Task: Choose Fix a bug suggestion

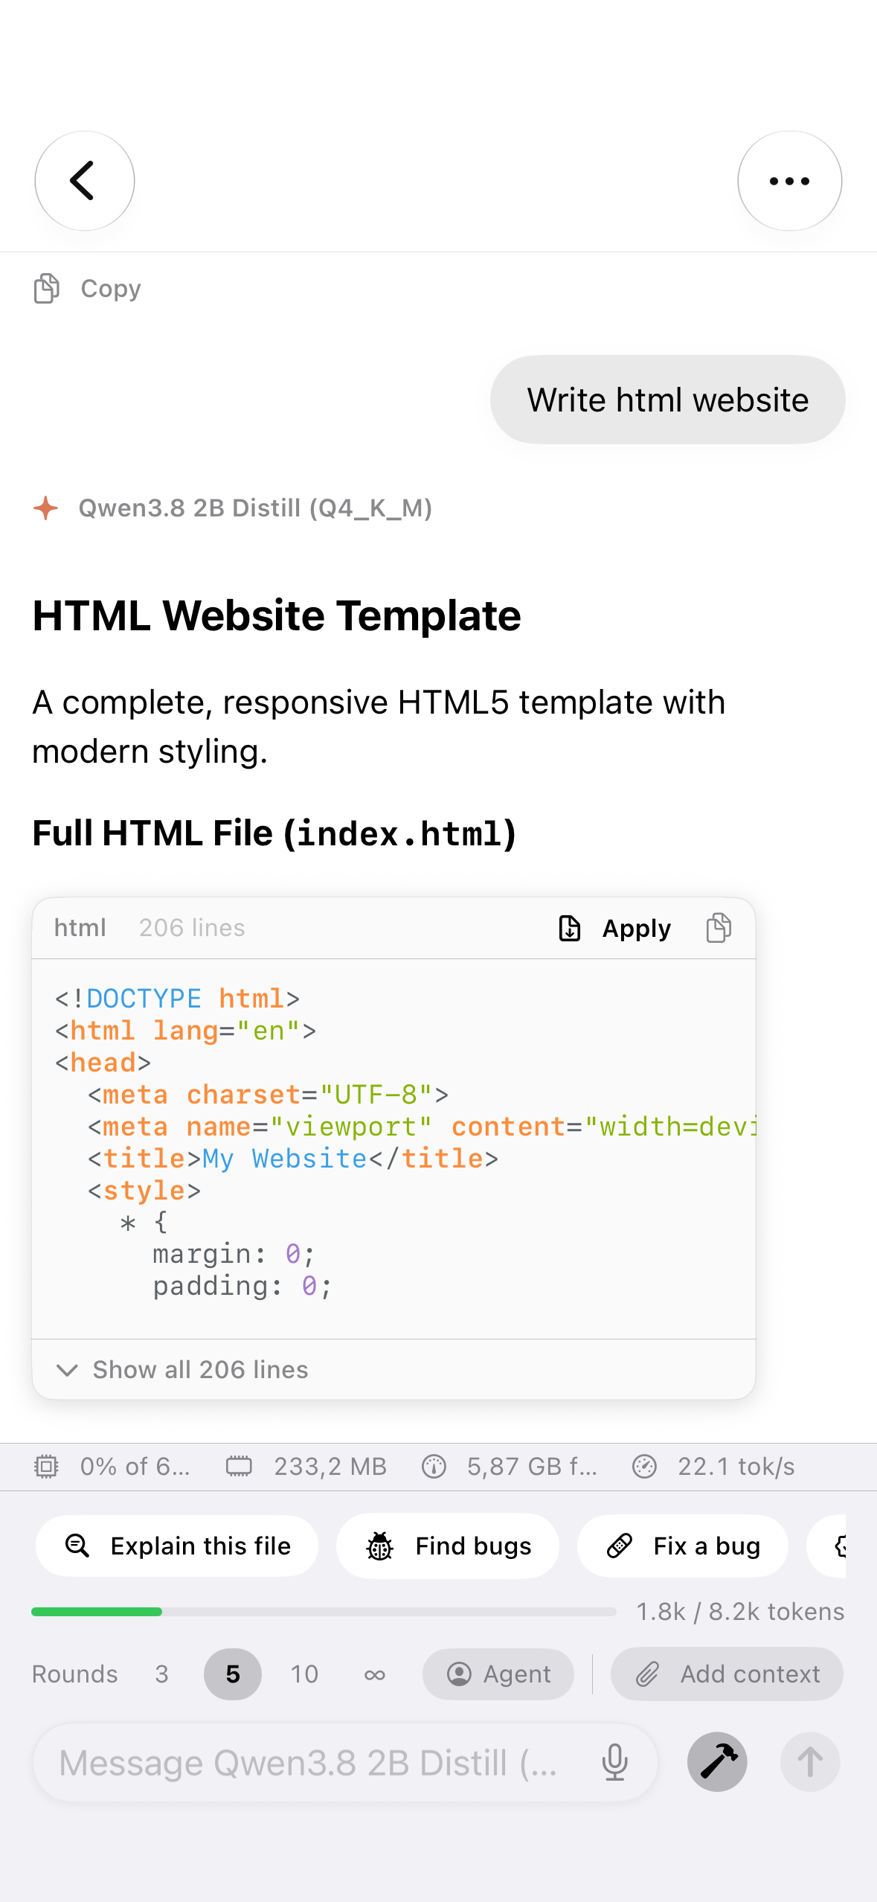Action: tap(683, 1546)
